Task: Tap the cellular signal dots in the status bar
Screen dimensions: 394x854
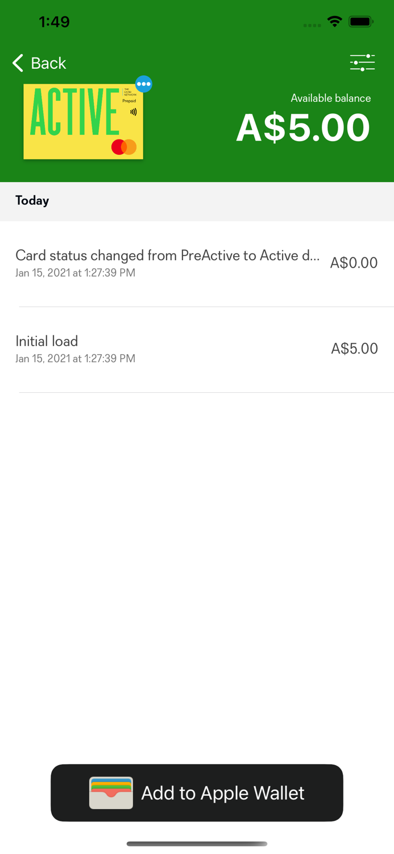Action: (312, 24)
